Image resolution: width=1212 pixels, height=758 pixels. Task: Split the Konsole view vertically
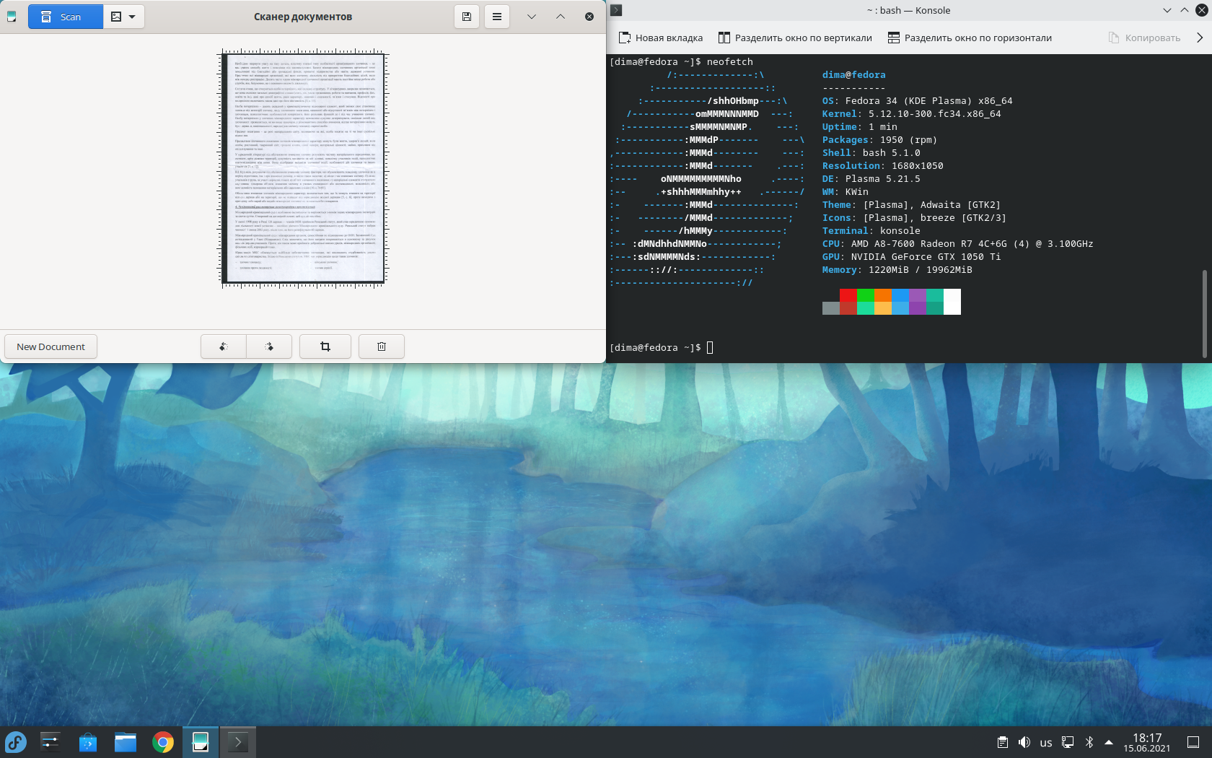coord(795,38)
